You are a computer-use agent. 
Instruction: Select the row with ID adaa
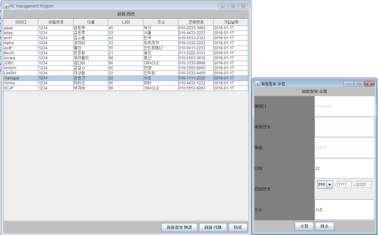click(126, 33)
